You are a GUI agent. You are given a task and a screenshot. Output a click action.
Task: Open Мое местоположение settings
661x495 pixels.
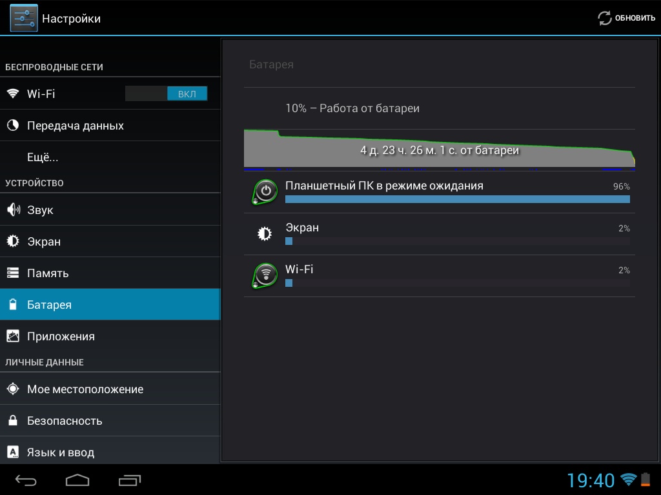tap(85, 389)
